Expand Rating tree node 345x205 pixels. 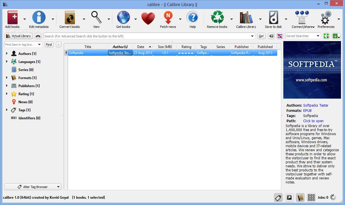[x=7, y=94]
